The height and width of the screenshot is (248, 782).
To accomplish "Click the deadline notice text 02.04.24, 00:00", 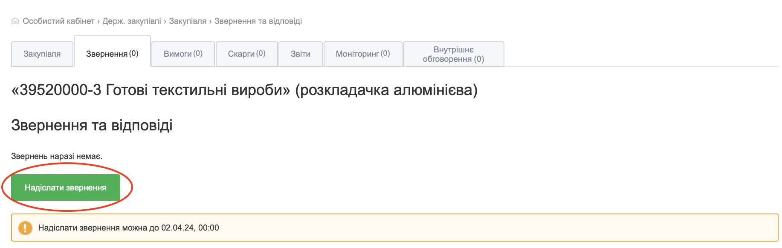I will 190,228.
